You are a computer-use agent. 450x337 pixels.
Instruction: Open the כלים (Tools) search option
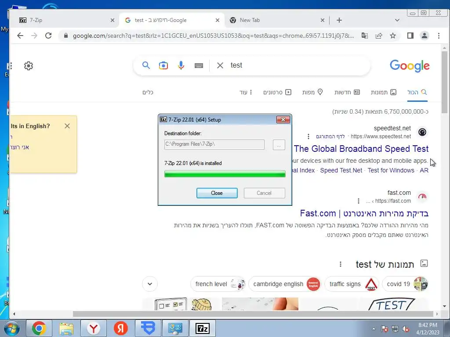[x=148, y=92]
